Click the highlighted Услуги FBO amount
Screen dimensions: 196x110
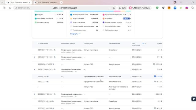[x=127, y=18]
